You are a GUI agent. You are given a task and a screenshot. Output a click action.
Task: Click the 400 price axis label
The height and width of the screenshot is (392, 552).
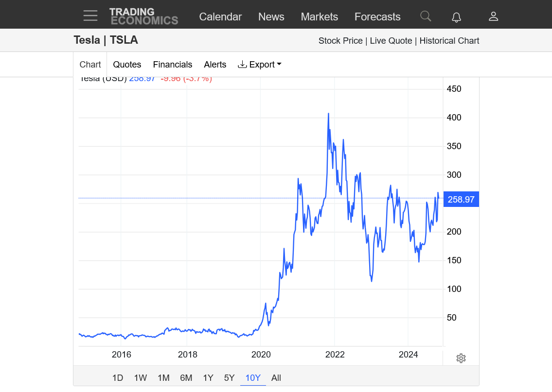coord(454,118)
